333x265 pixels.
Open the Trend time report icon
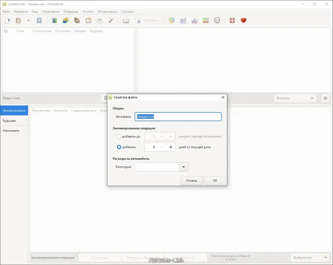point(183,20)
